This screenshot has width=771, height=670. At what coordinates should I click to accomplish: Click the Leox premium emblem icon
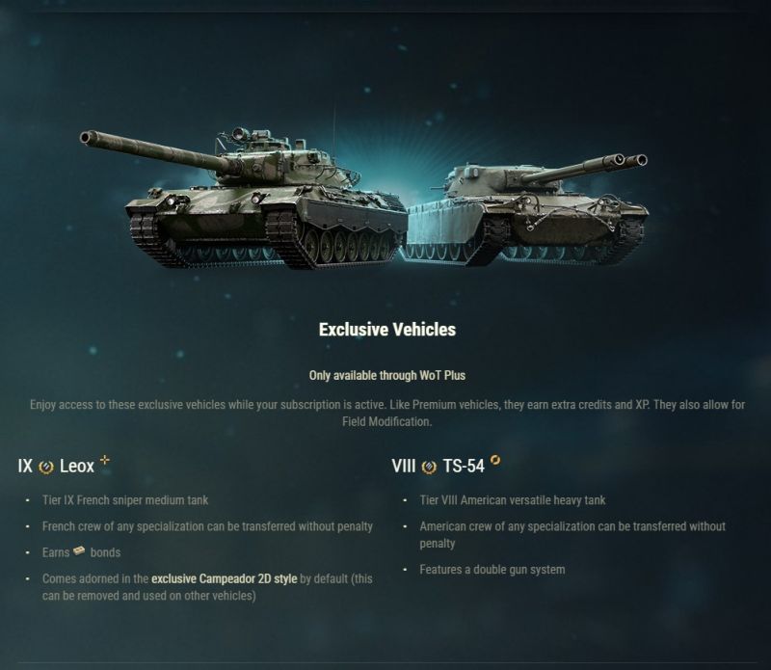(46, 467)
